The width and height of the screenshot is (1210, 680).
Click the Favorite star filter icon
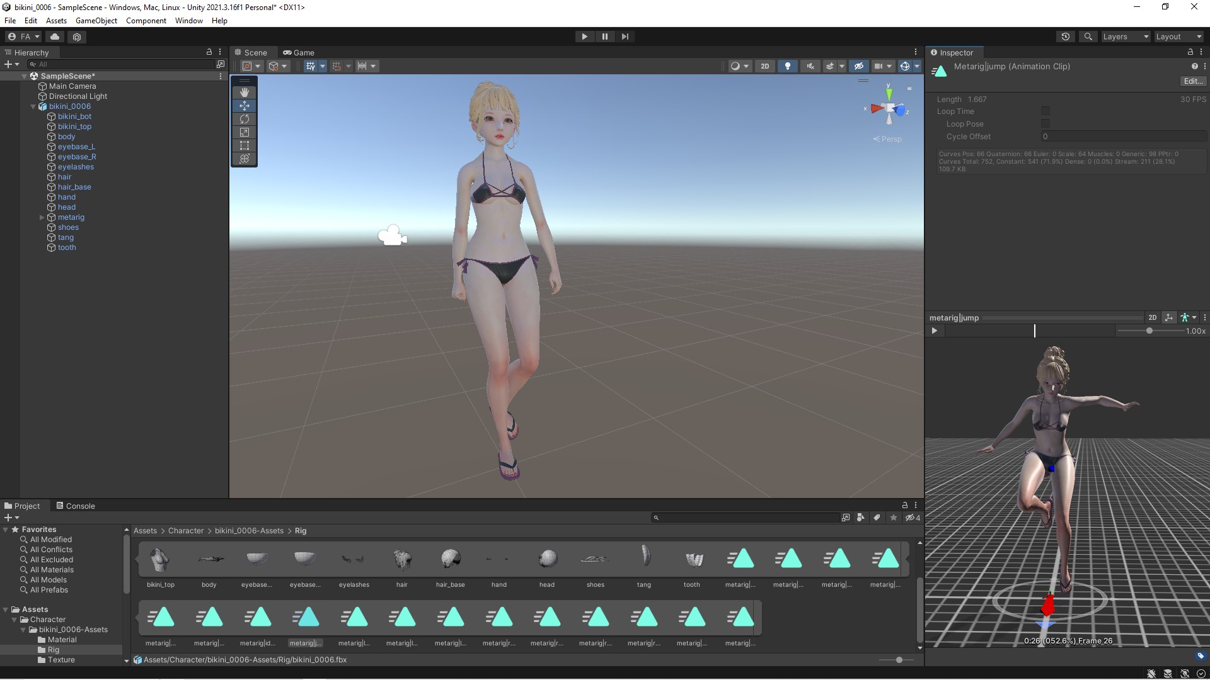(893, 518)
